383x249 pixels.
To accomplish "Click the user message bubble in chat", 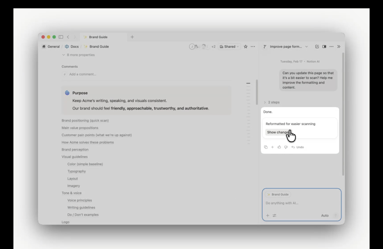I will [x=308, y=80].
